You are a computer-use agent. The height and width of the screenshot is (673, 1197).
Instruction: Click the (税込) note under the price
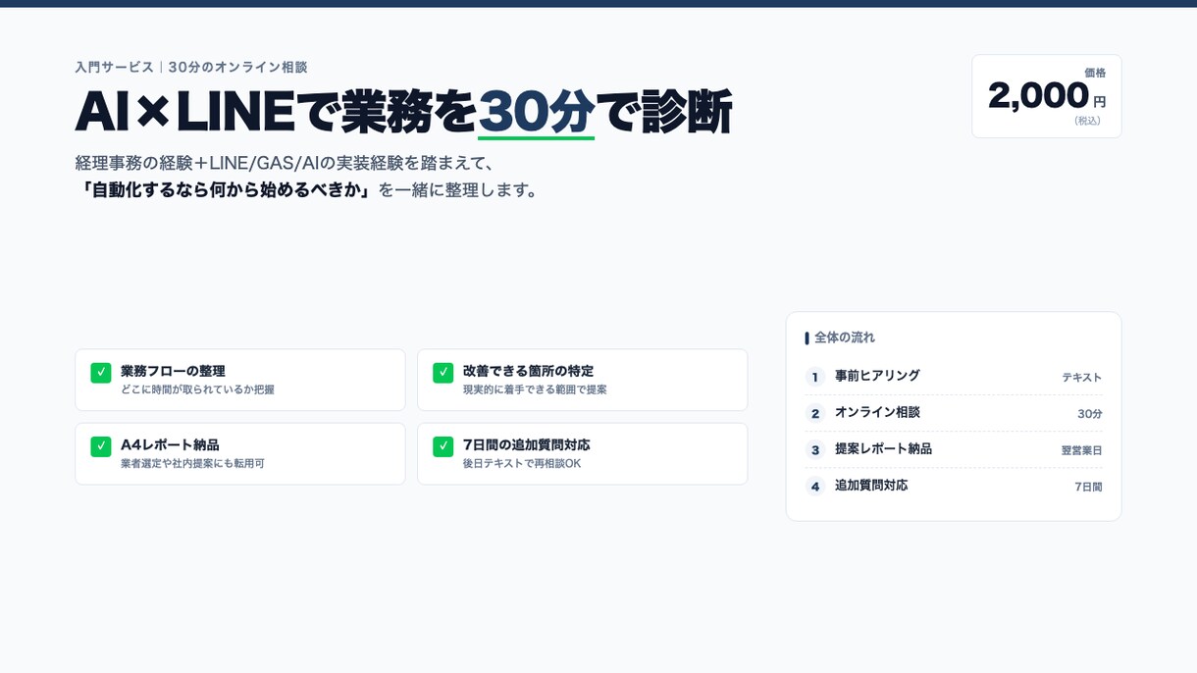[x=1087, y=121]
